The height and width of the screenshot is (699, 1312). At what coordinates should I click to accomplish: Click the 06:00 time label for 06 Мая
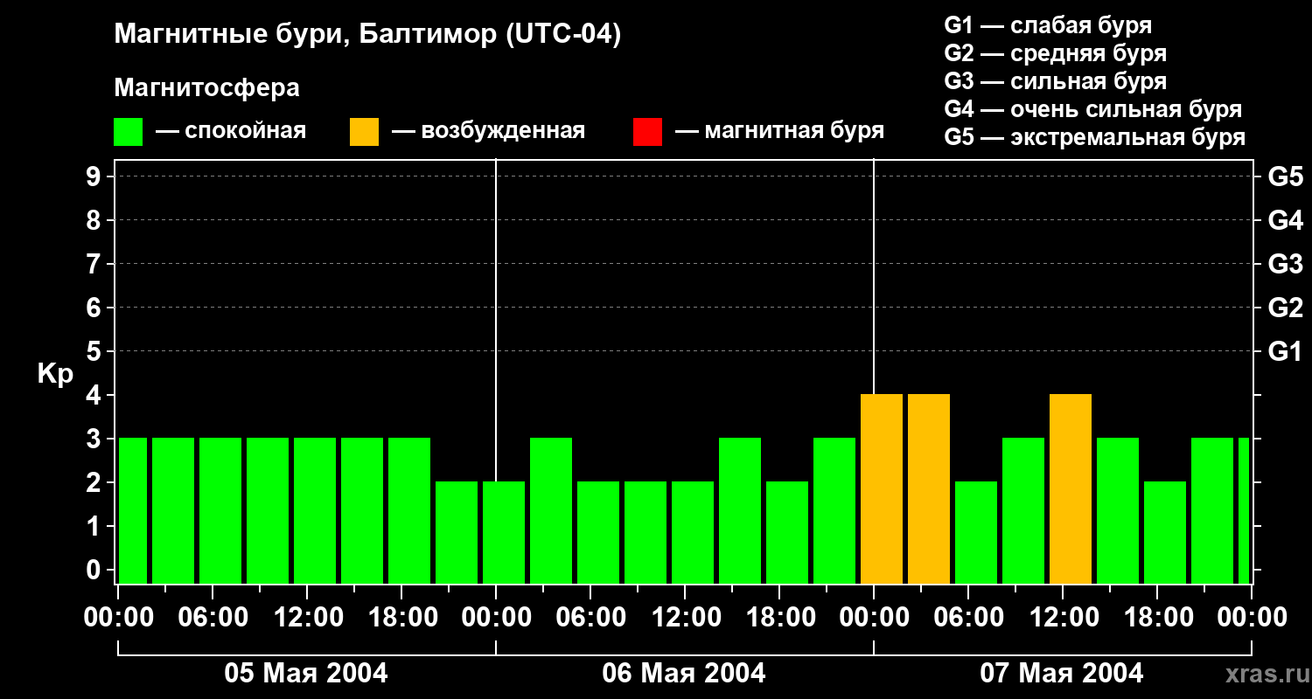pos(590,618)
